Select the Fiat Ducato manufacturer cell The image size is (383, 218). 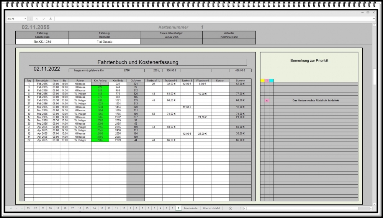105,42
